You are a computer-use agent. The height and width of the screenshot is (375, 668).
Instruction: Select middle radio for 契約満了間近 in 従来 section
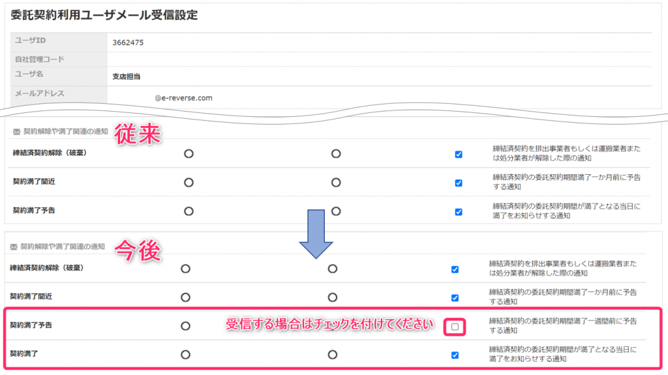point(336,183)
